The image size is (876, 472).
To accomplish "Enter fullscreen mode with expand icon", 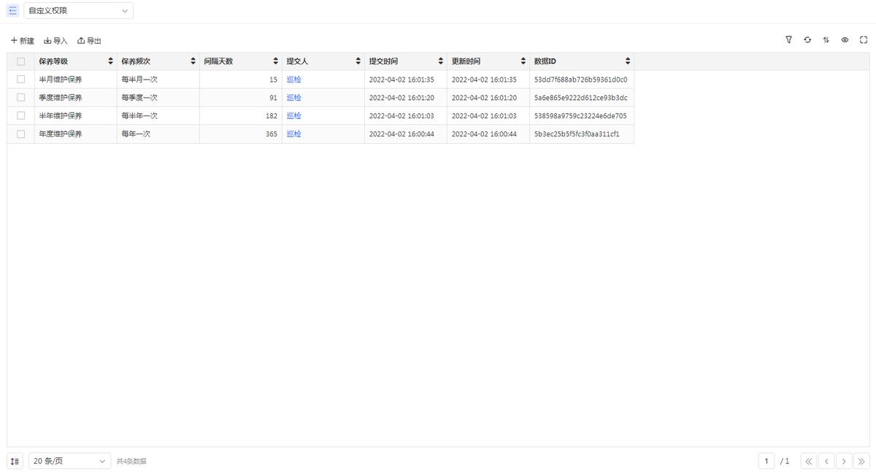I will [x=864, y=40].
